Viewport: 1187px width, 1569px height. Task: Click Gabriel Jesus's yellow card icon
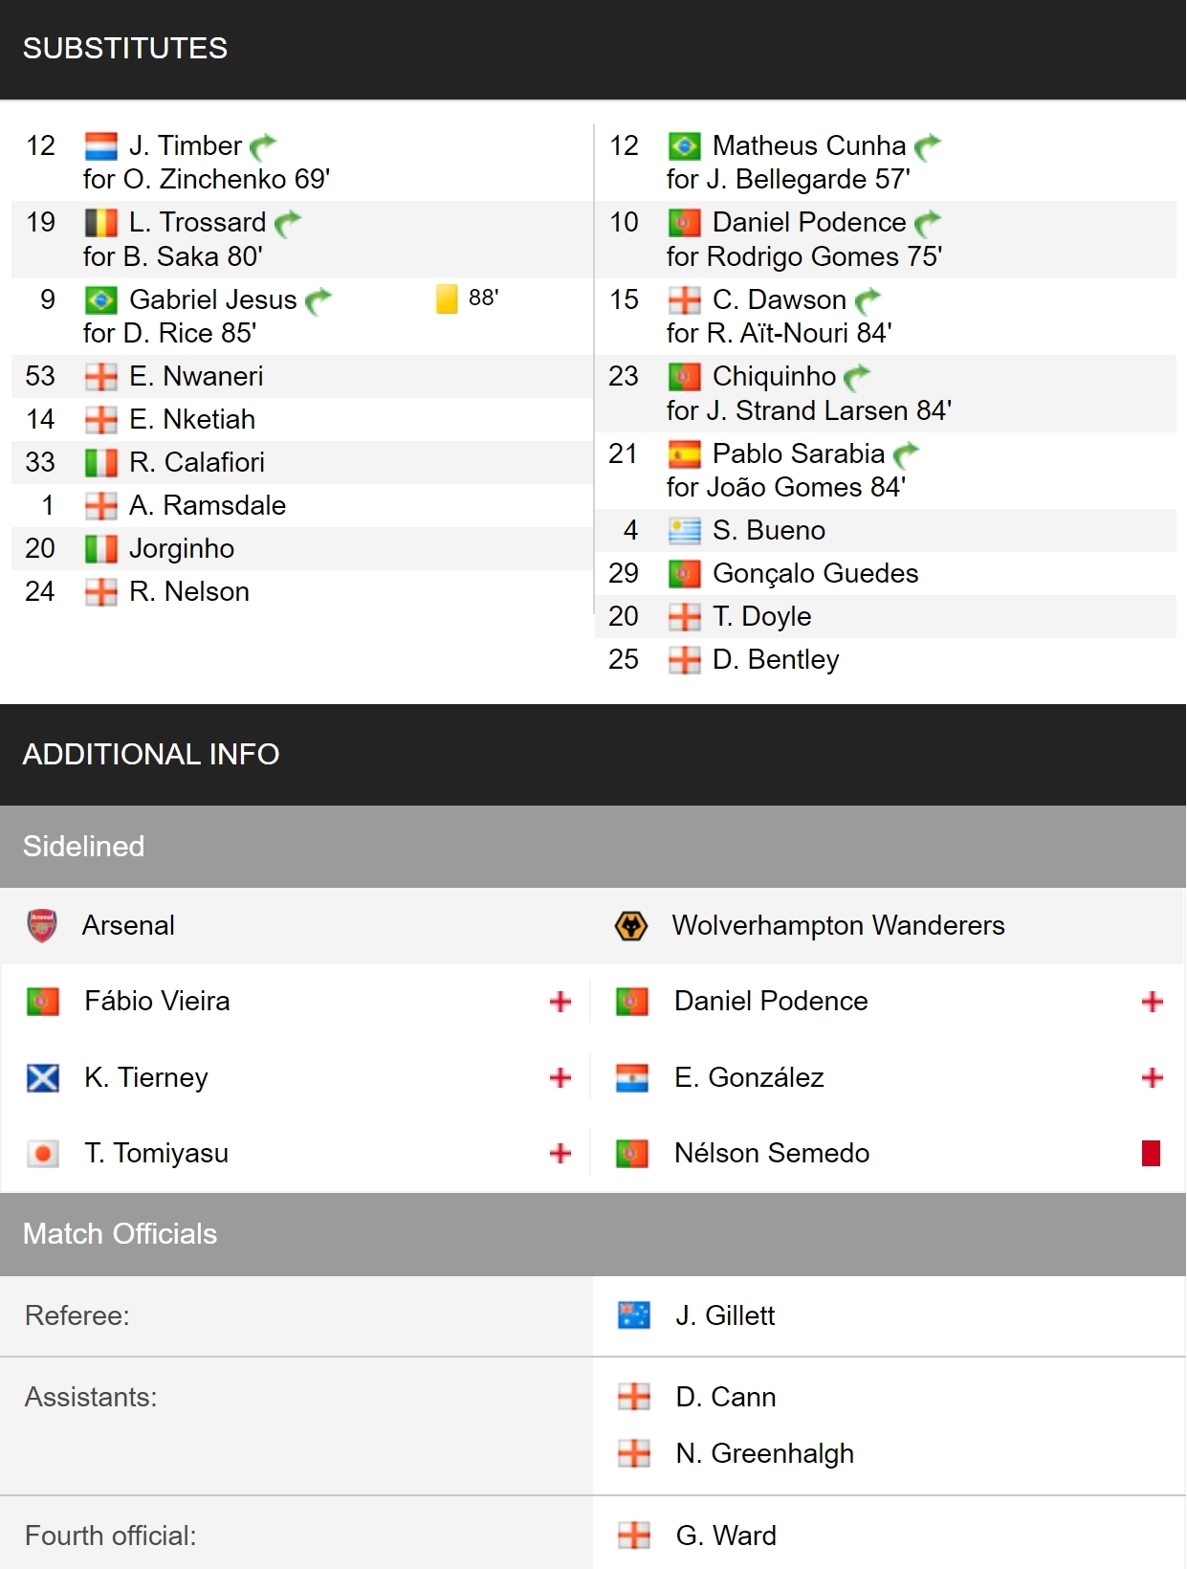tap(447, 298)
